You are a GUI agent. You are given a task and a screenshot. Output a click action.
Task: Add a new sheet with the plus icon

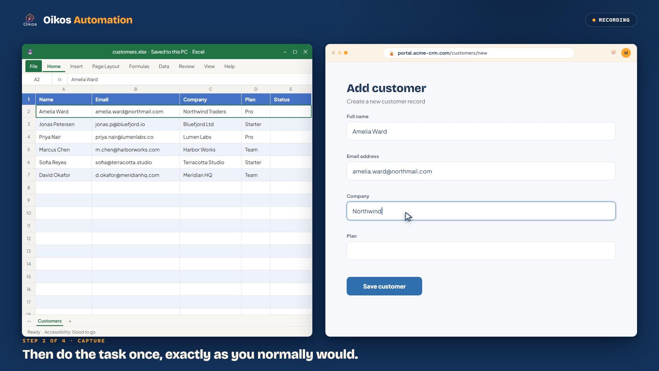[x=70, y=322]
